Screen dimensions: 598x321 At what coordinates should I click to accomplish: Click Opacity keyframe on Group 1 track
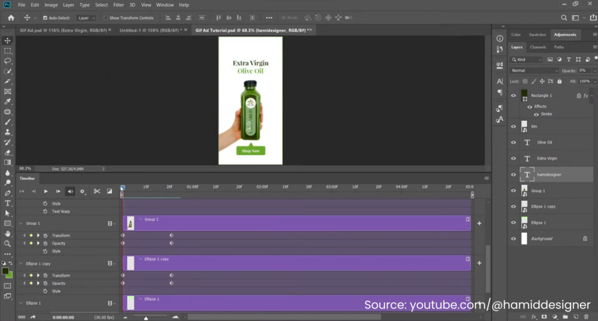coord(171,243)
